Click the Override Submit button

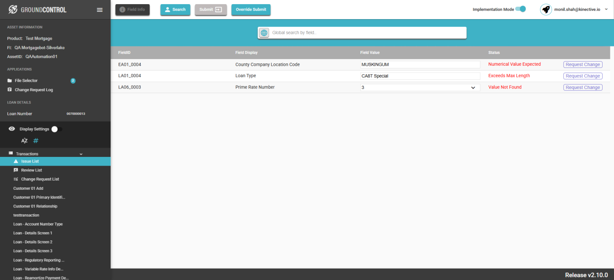[251, 10]
